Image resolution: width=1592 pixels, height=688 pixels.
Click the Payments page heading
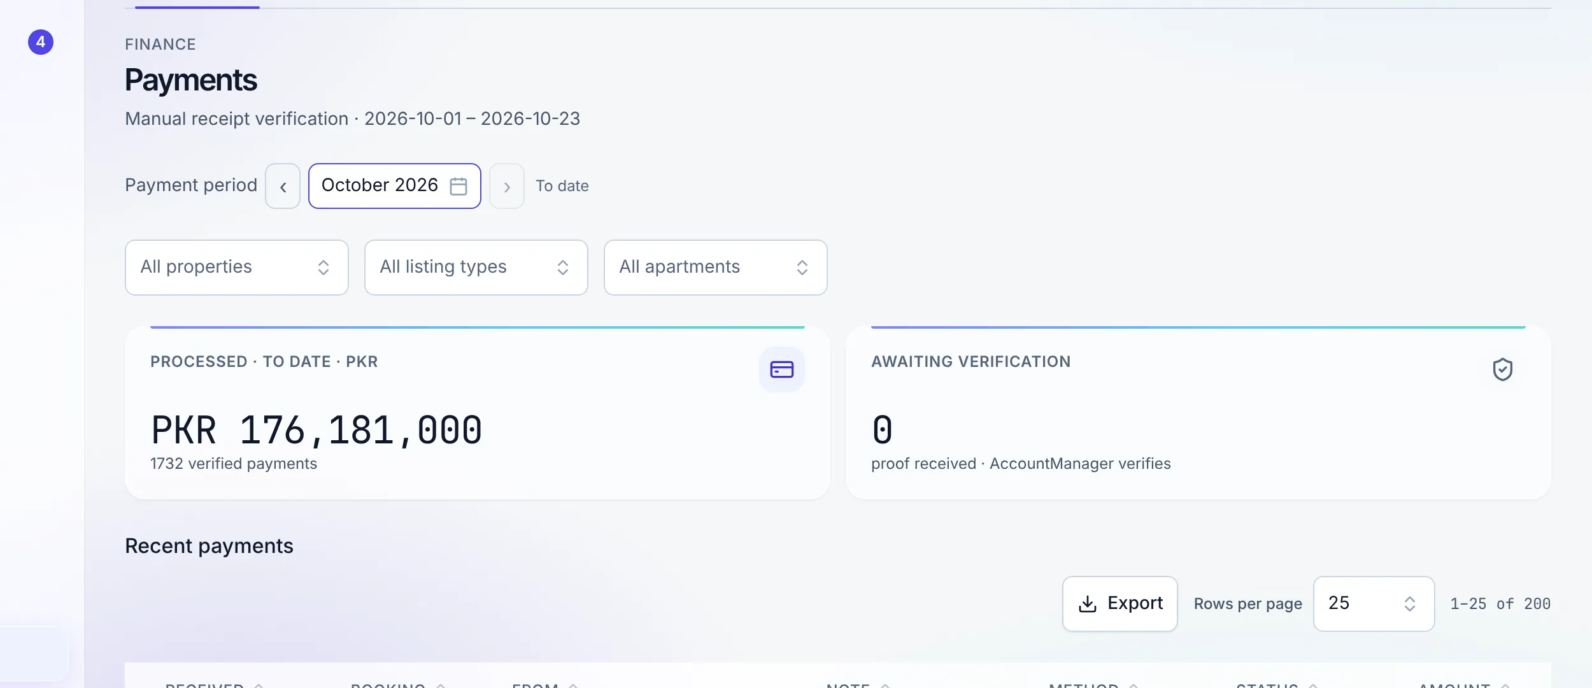191,80
